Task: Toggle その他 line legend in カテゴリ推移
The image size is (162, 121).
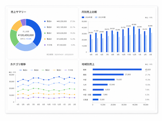Action: [69, 70]
